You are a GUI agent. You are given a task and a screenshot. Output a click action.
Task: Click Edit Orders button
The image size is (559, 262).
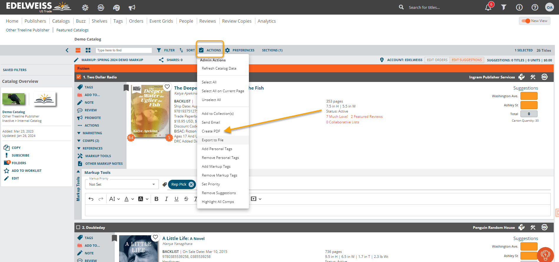point(437,60)
